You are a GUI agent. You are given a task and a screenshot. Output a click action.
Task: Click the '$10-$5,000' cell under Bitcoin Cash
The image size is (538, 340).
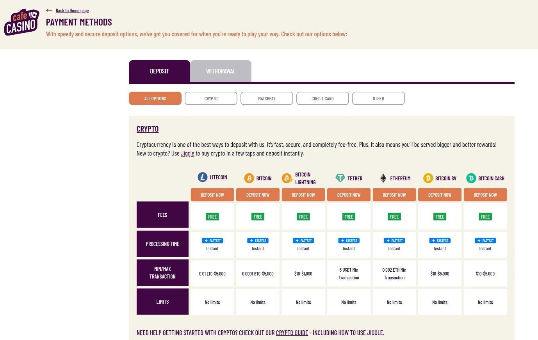(x=485, y=274)
